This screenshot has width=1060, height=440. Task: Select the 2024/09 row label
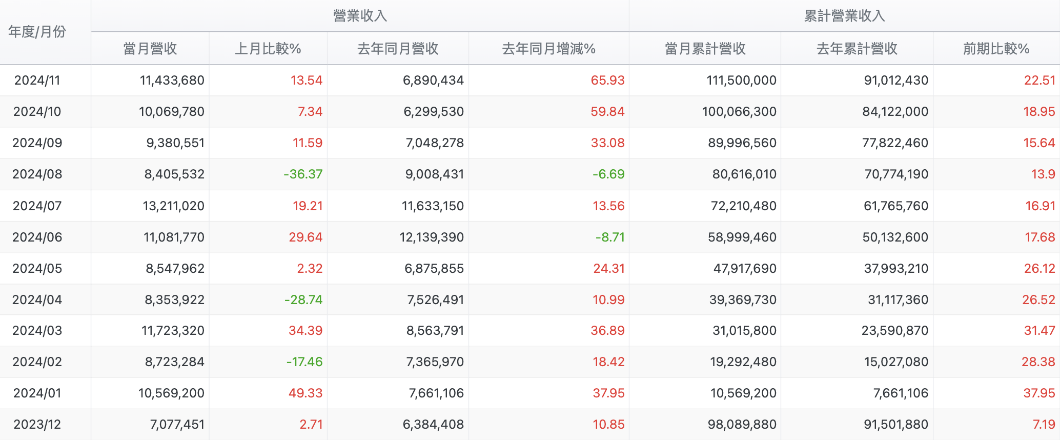pyautogui.click(x=37, y=143)
